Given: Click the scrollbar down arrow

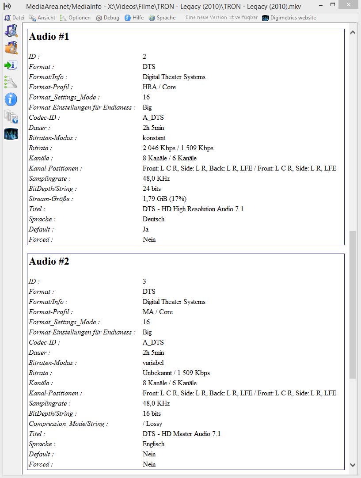Looking at the screenshot, I should coord(353,465).
